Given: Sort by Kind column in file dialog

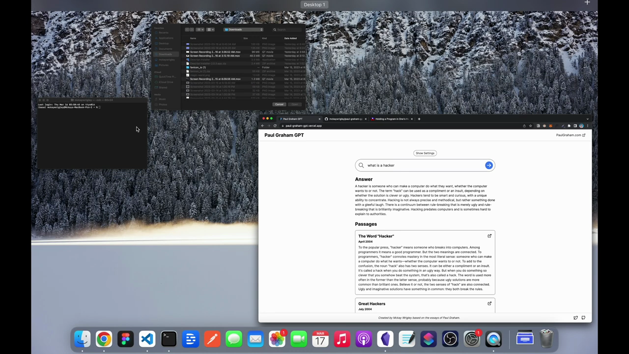Looking at the screenshot, I should [264, 38].
